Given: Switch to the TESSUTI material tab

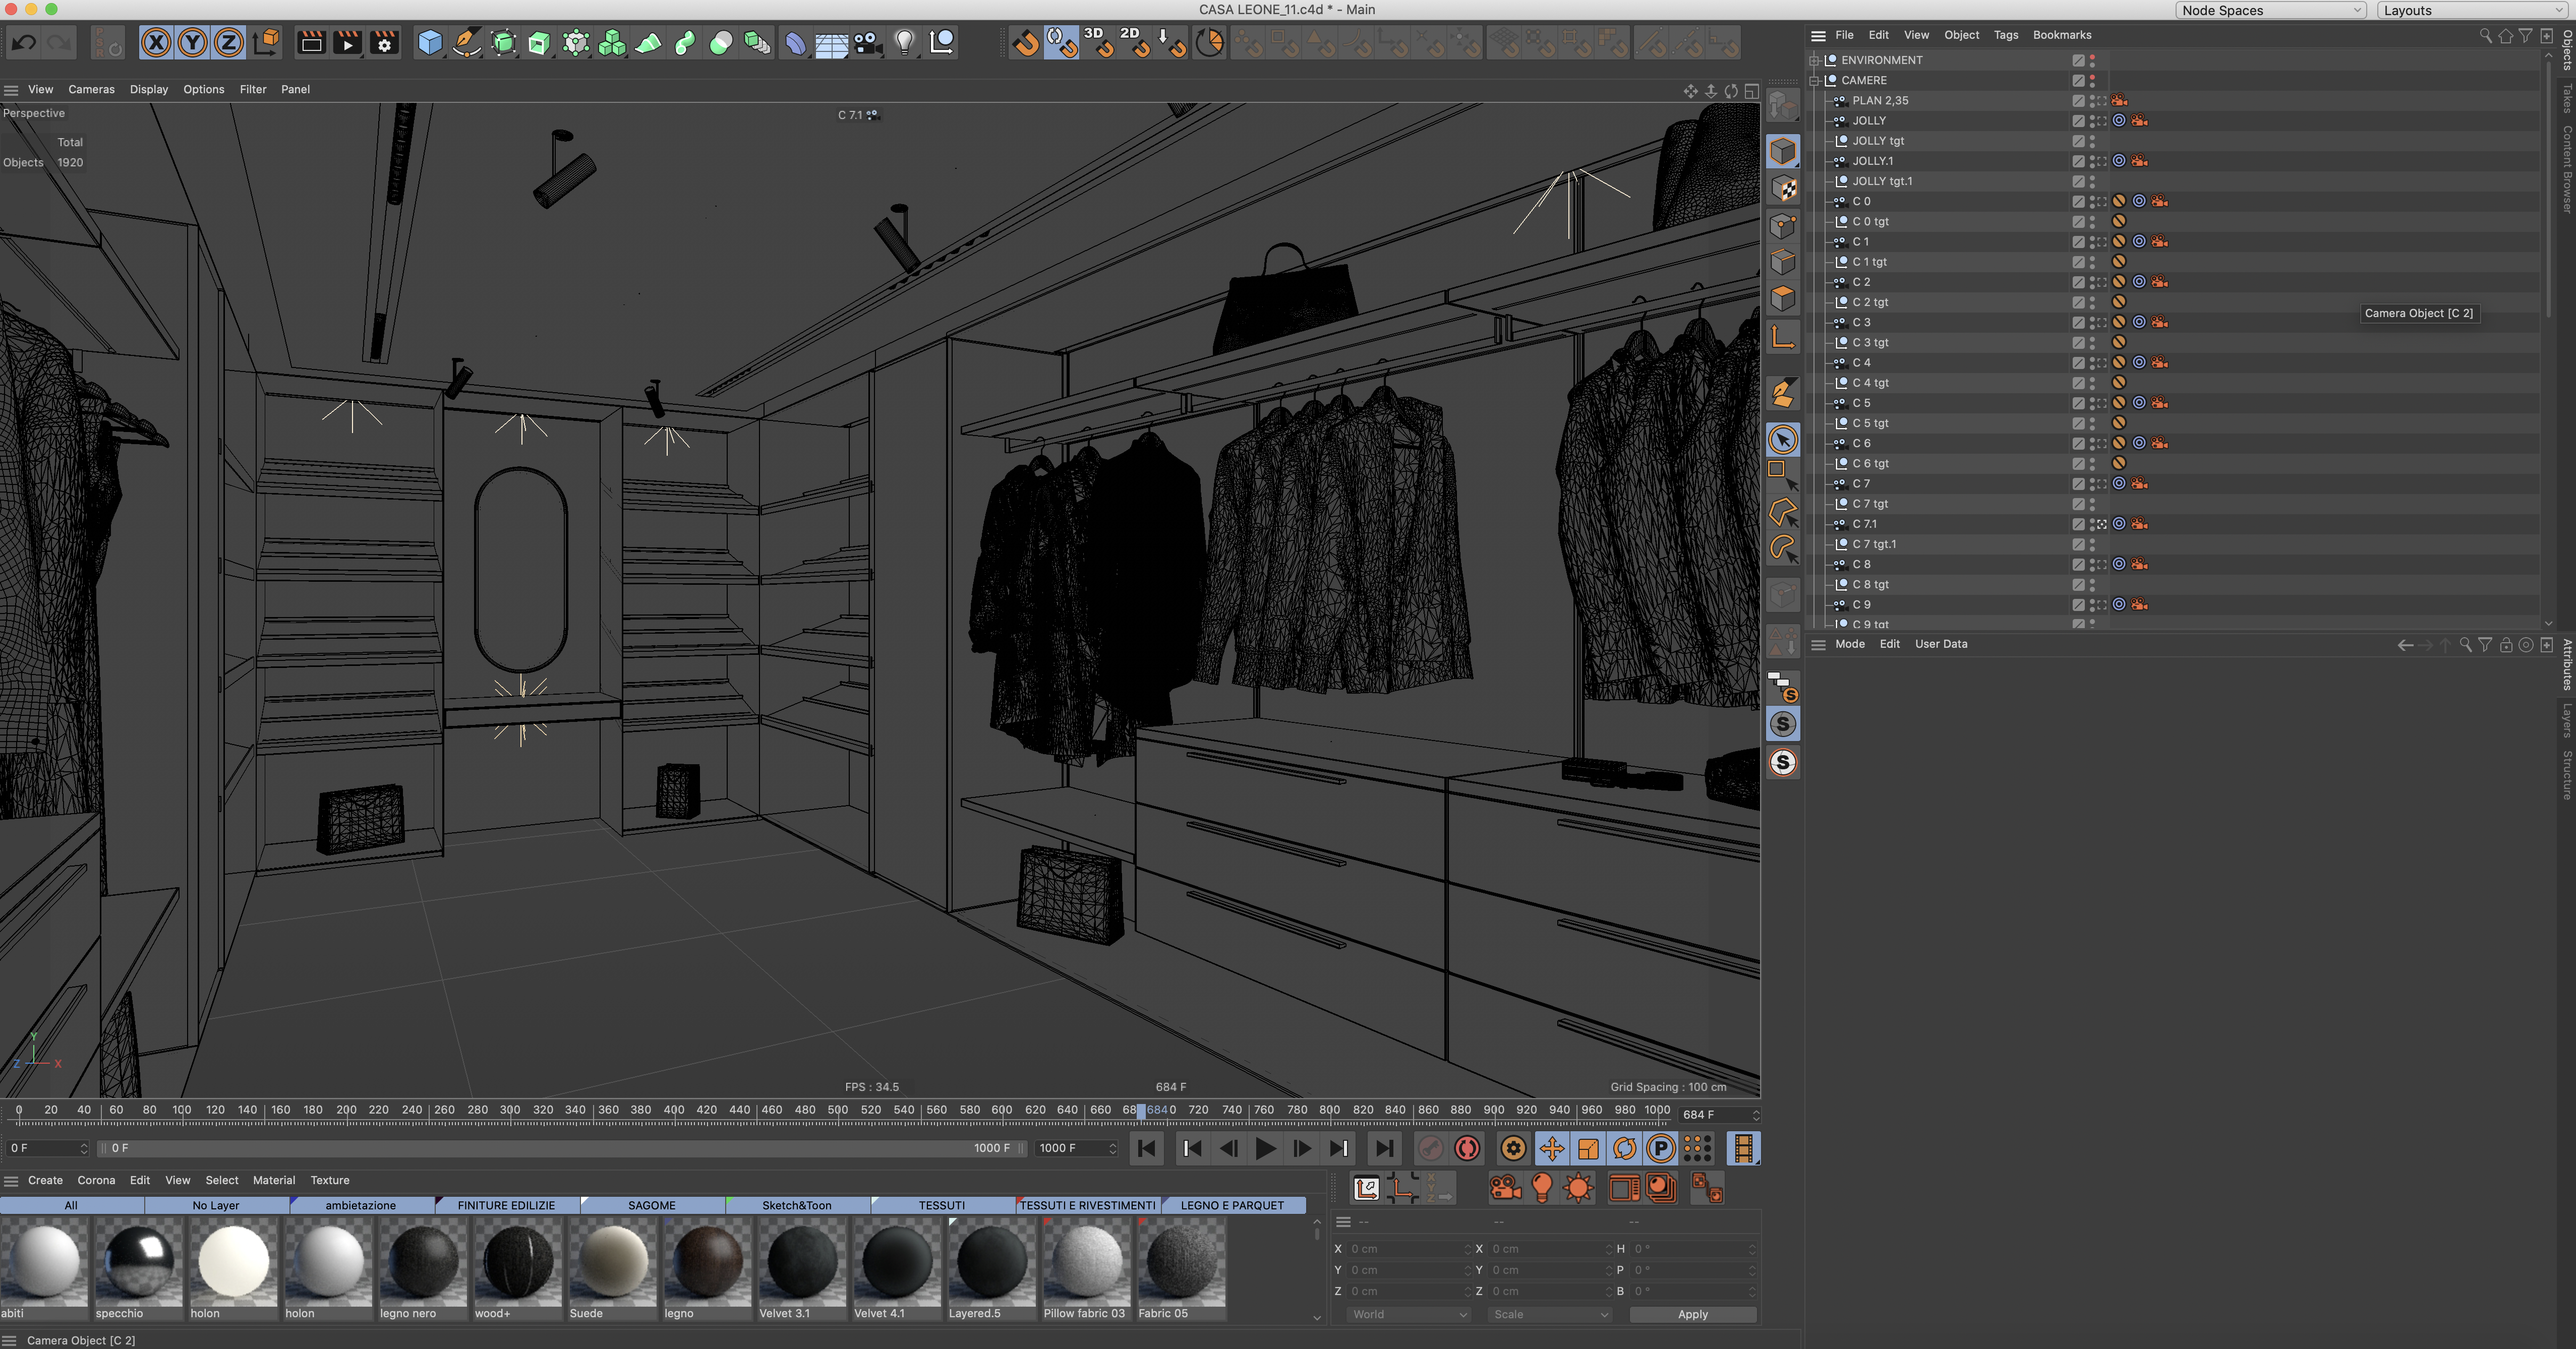Looking at the screenshot, I should (941, 1205).
